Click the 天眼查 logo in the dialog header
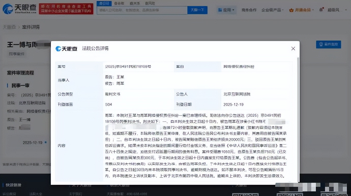Viewport: 351px width, 196px height. tap(66, 49)
